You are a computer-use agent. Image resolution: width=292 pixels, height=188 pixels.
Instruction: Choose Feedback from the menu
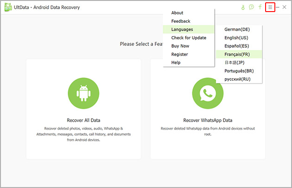click(x=189, y=21)
